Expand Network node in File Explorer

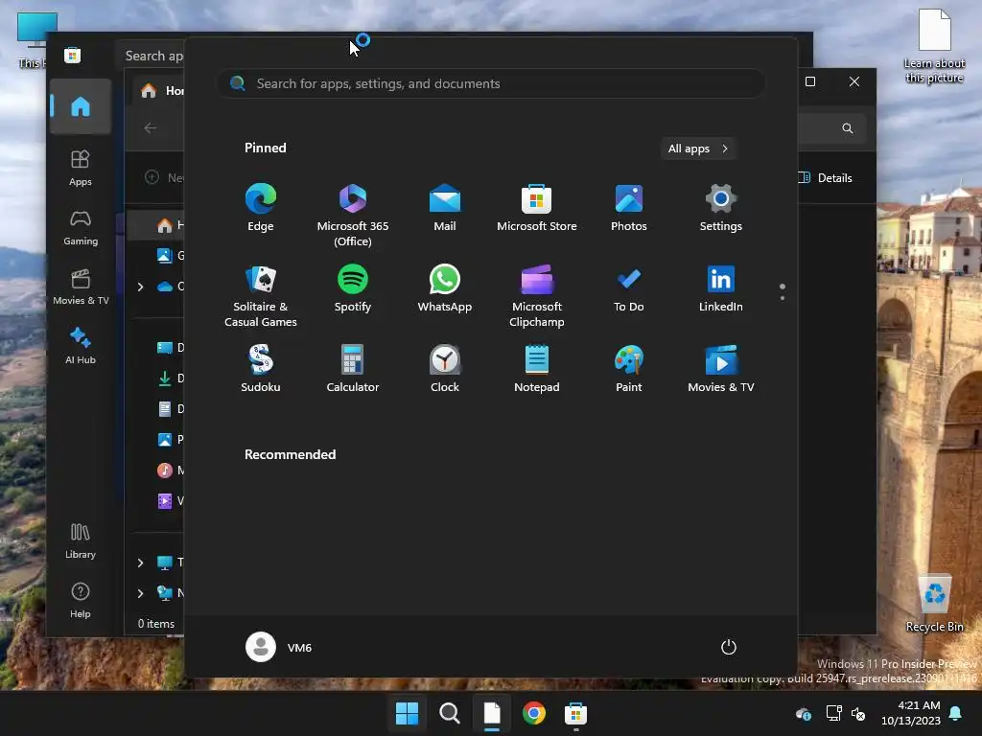click(x=140, y=593)
